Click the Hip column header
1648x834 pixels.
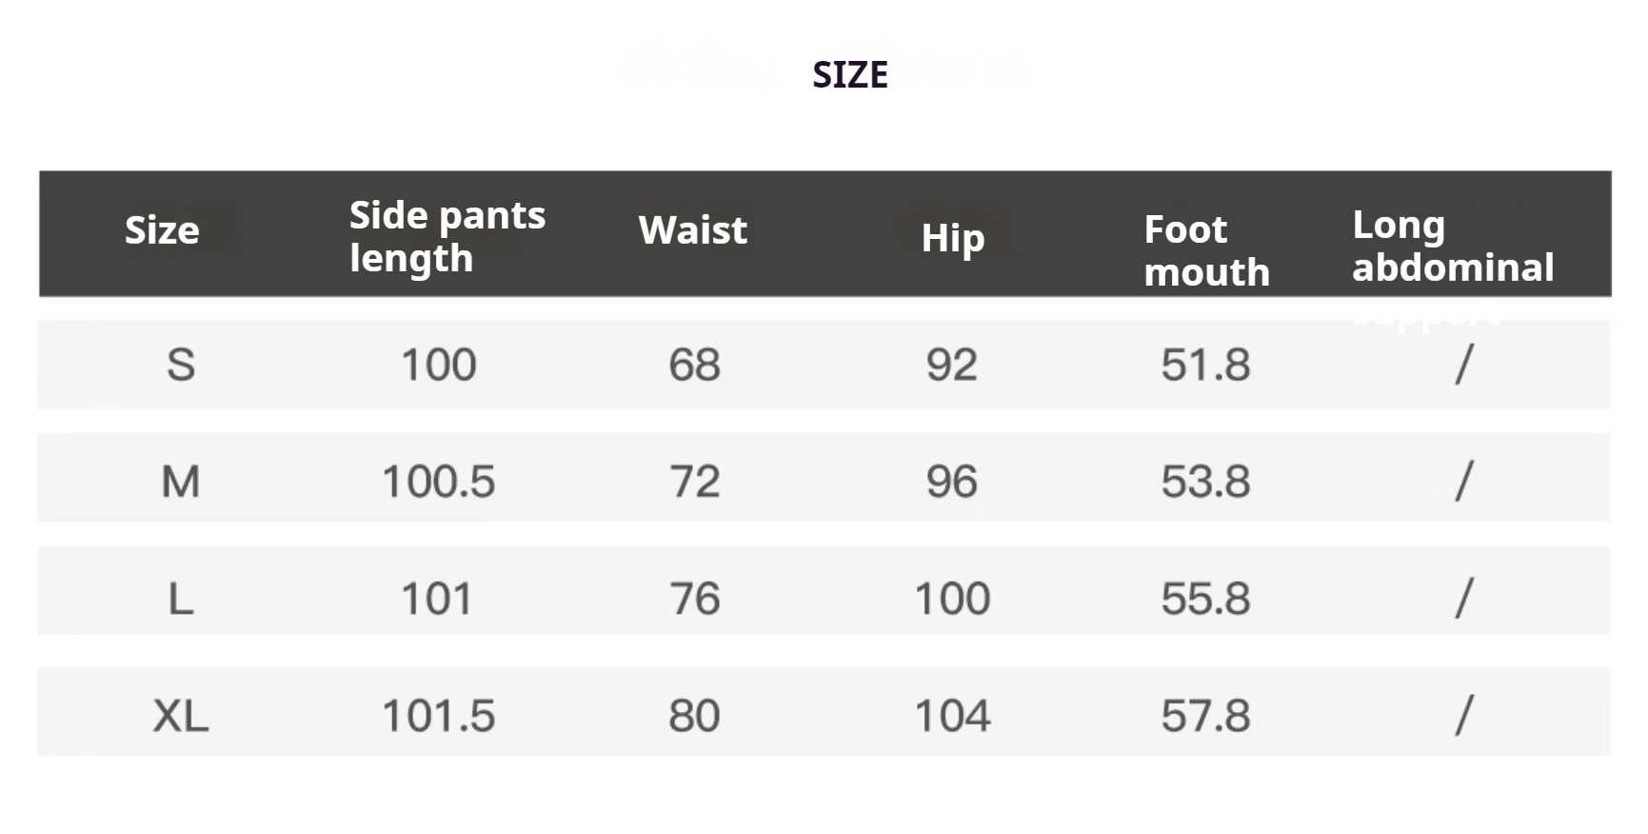[952, 238]
